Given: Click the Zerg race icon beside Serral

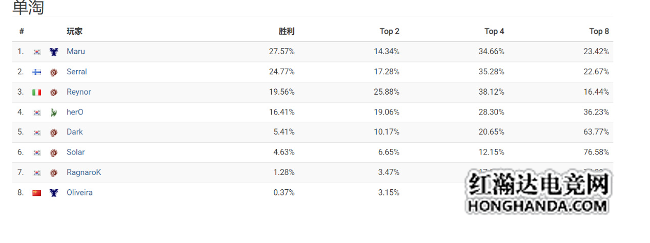Looking at the screenshot, I should [x=53, y=72].
